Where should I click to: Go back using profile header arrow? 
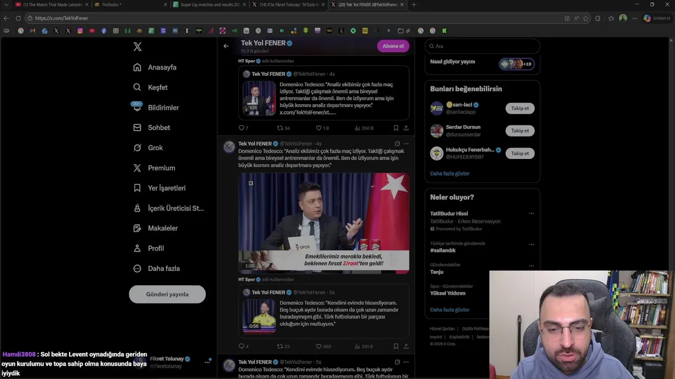click(226, 46)
